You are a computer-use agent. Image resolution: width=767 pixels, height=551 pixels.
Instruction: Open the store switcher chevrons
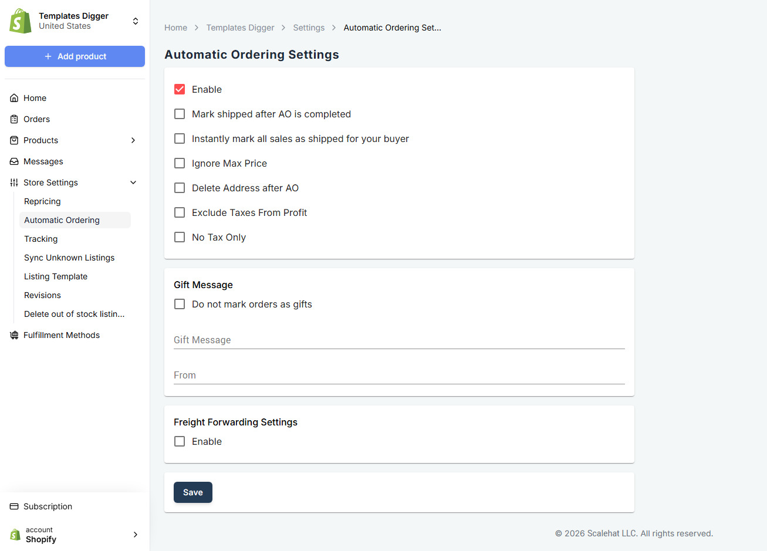[x=136, y=21]
